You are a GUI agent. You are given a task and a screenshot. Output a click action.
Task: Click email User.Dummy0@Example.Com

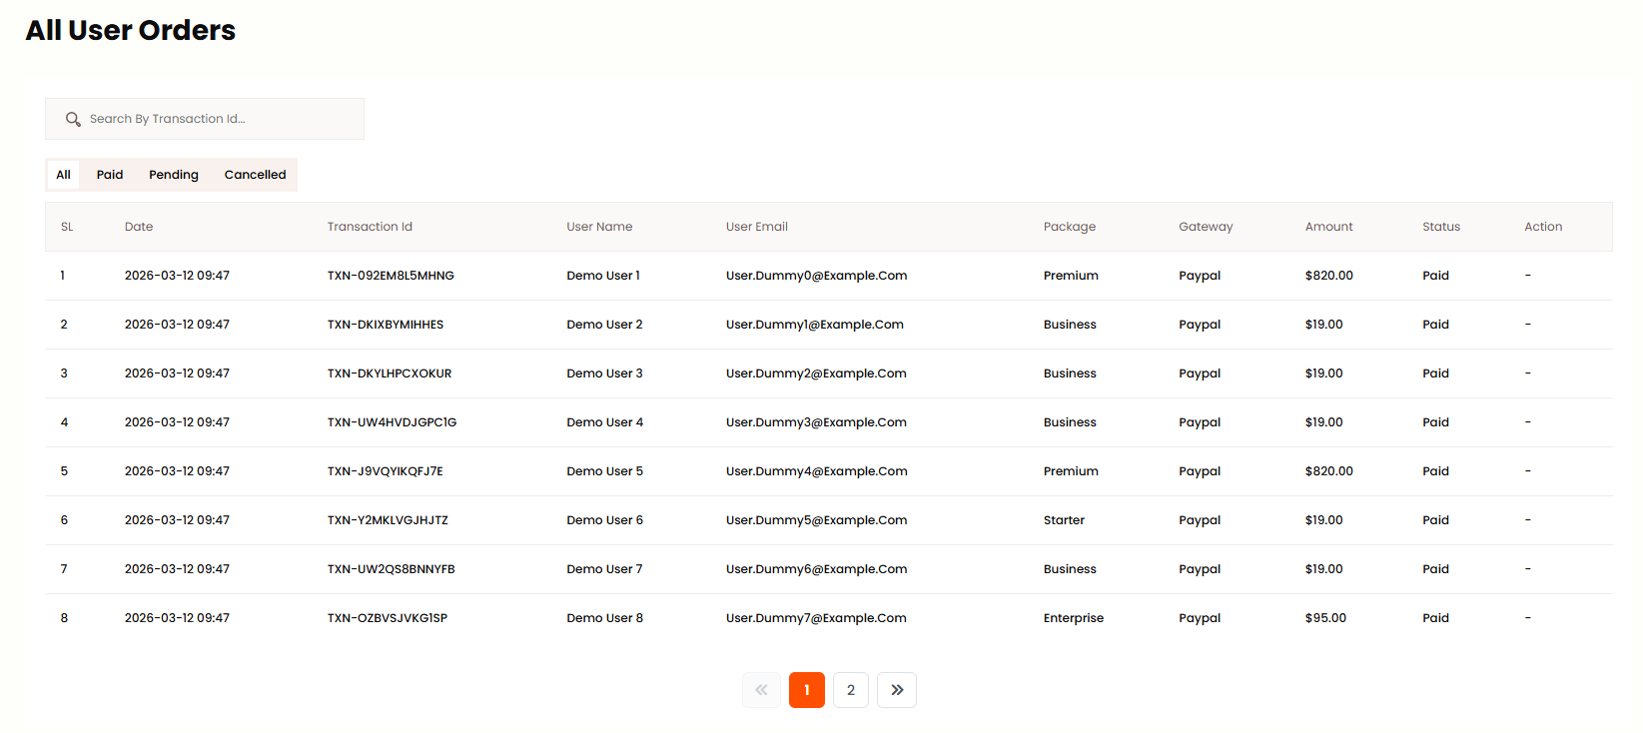pos(816,276)
